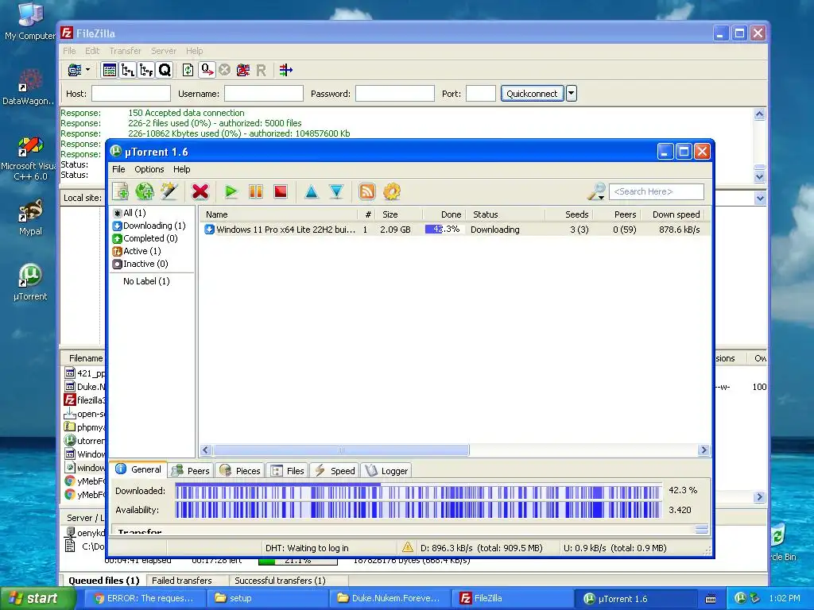Click the green Start torrent button
The width and height of the screenshot is (814, 610).
pyautogui.click(x=231, y=191)
